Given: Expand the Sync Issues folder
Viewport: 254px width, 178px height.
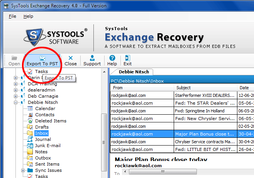Looking at the screenshot, I should coord(23,170).
